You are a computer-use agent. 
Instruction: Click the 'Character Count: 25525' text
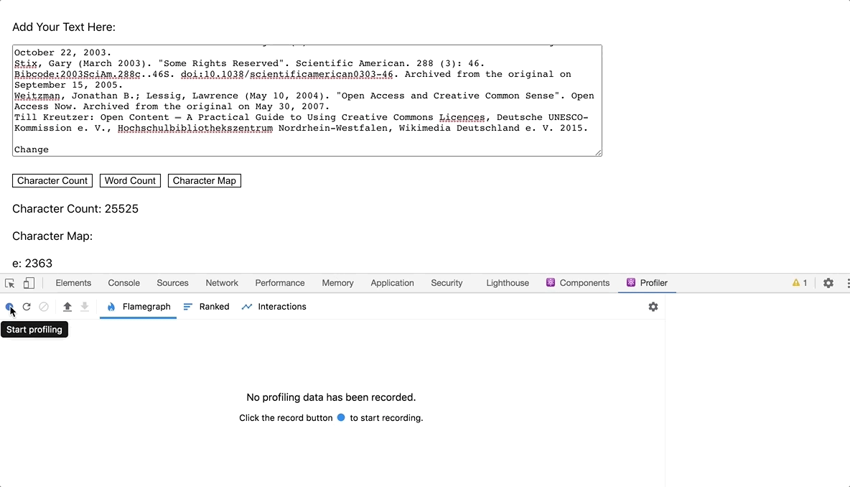pos(75,209)
